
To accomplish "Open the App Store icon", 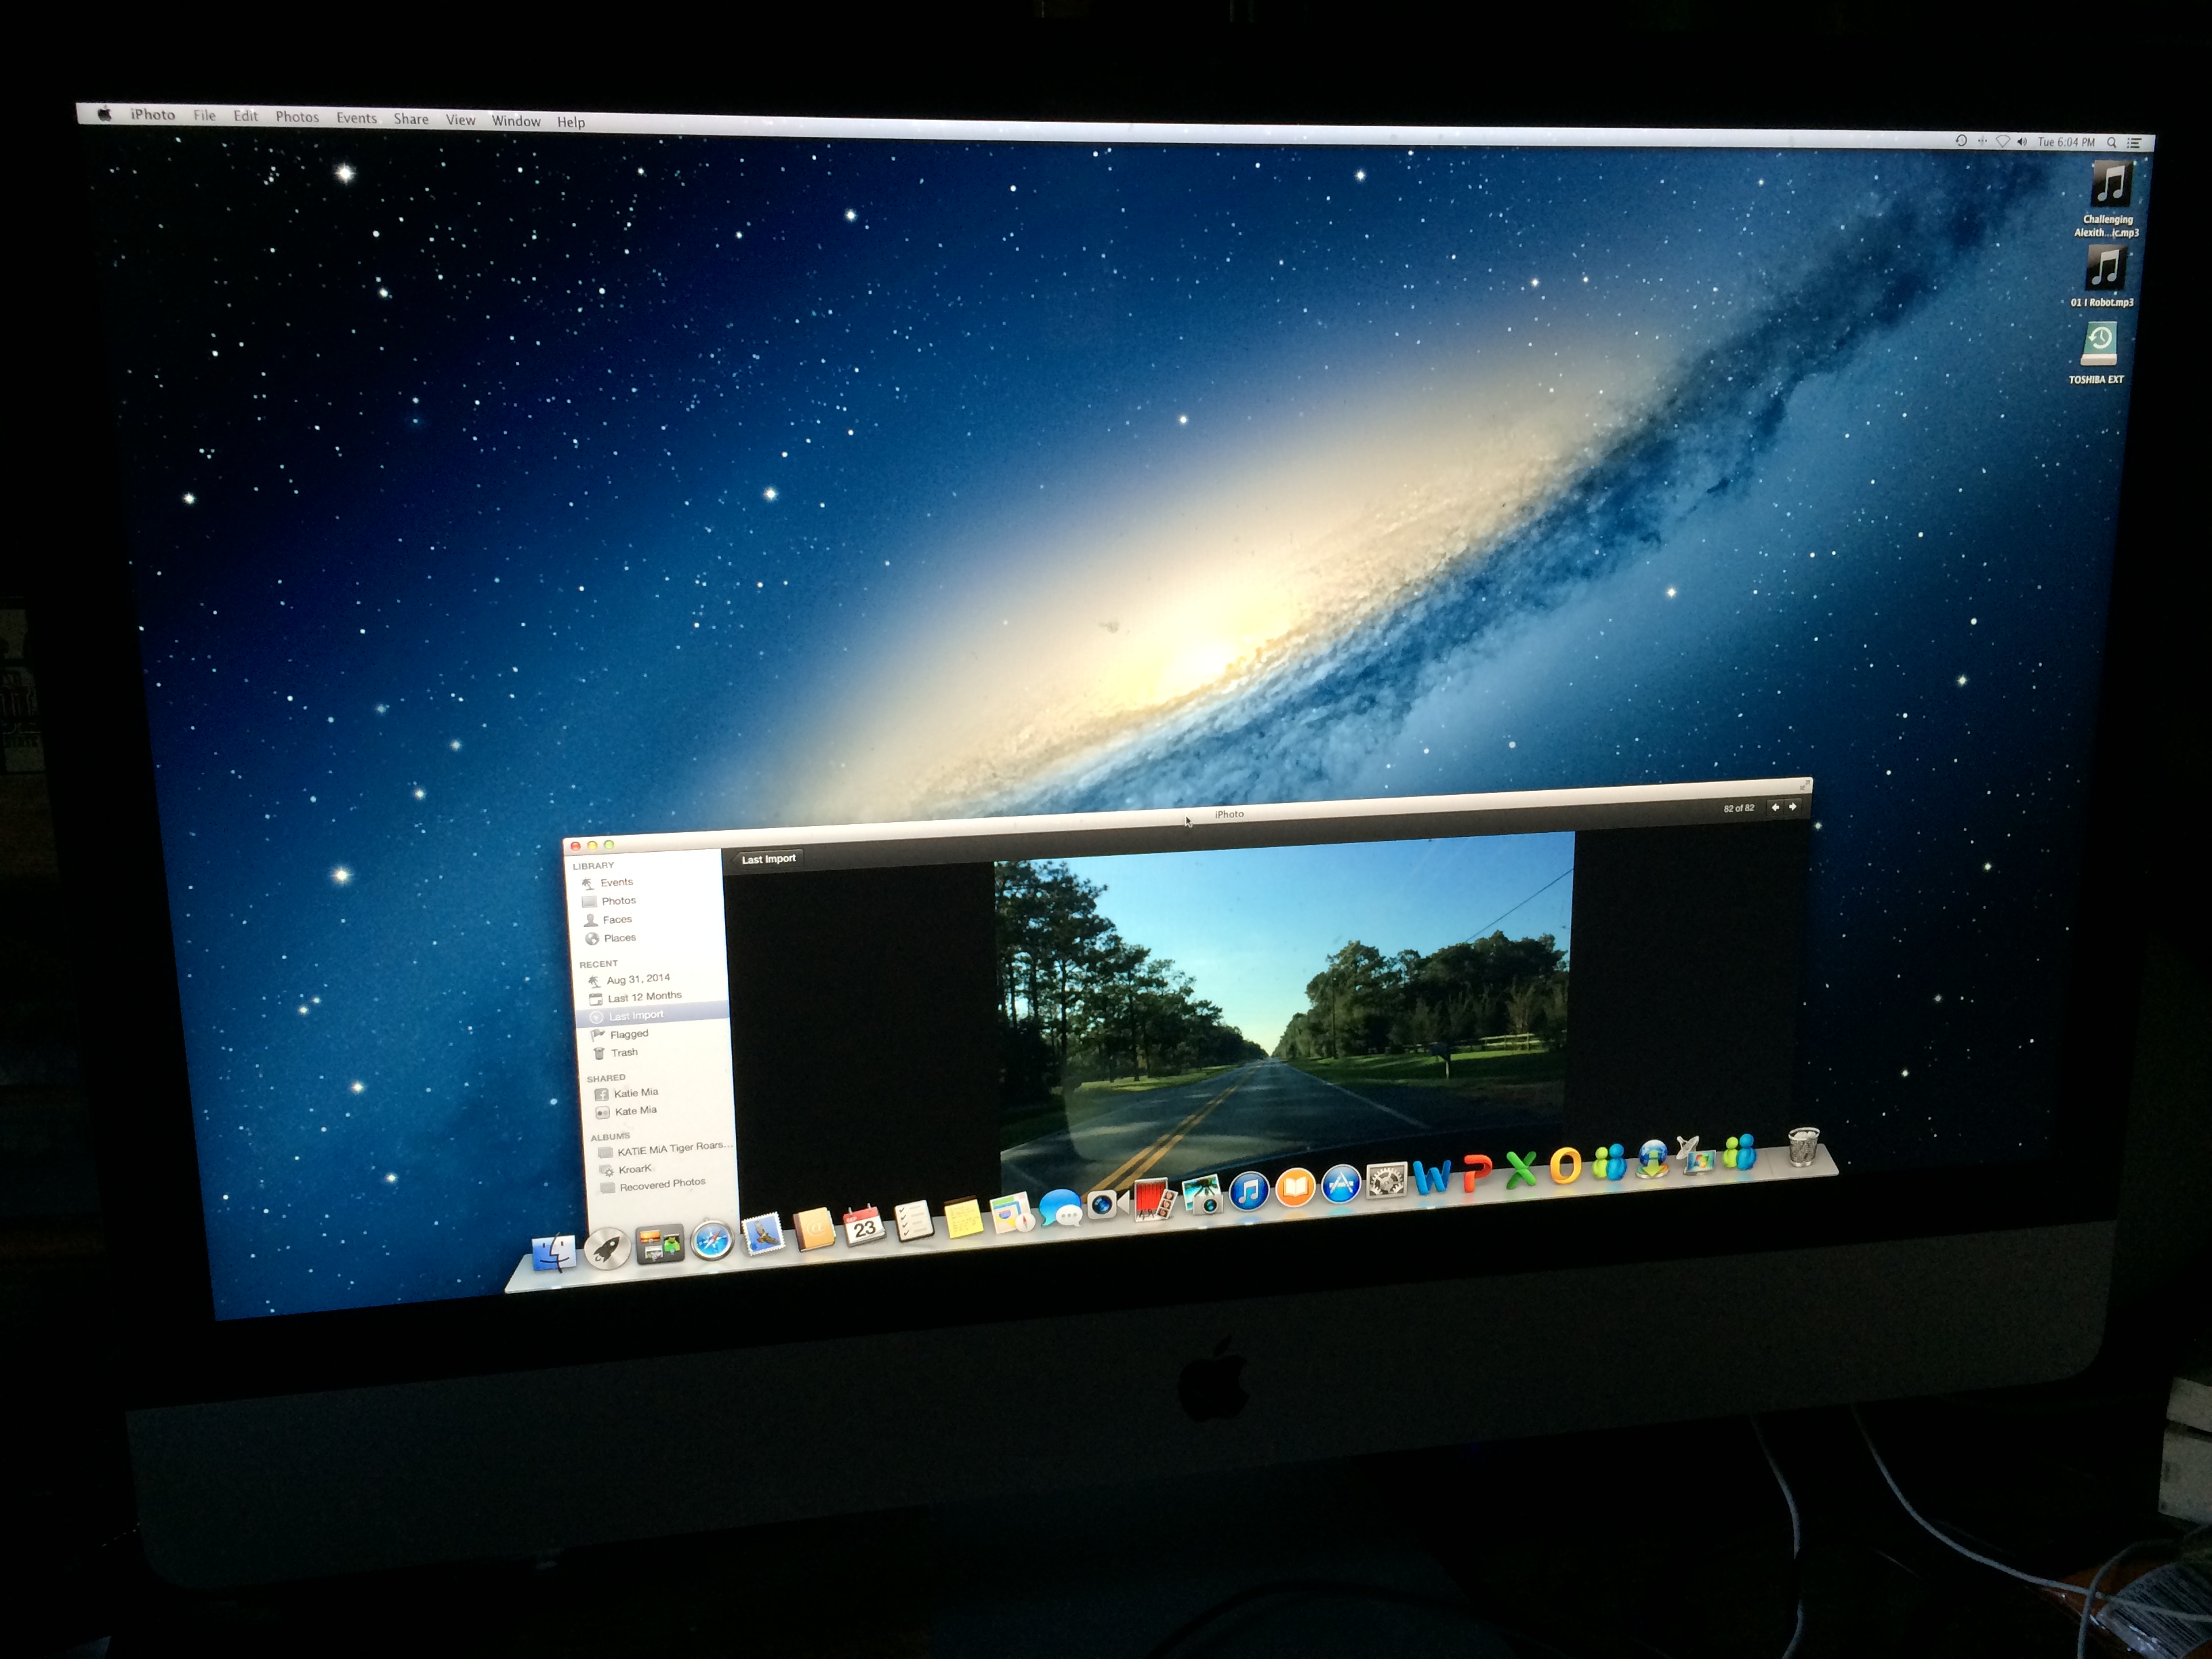I will tap(1341, 1184).
